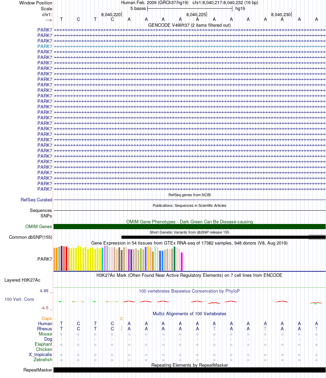The width and height of the screenshot is (326, 378).
Task: Click the Layered H3K27Ac label
Action: [x=22, y=280]
